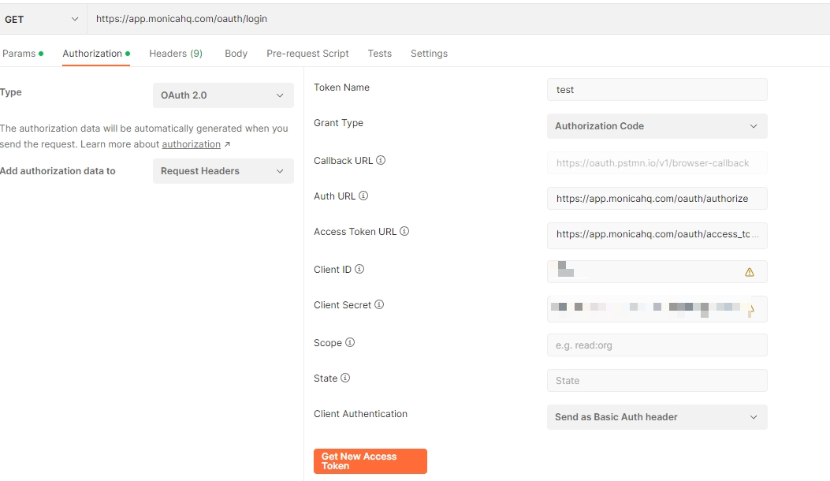This screenshot has height=481, width=830.
Task: Open the Request Headers dropdown
Action: point(223,171)
